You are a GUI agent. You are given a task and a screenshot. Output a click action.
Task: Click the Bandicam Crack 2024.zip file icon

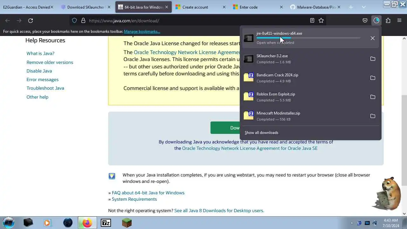pos(249,78)
